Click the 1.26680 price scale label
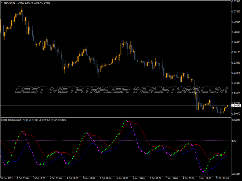The image size is (242, 181). (236, 32)
